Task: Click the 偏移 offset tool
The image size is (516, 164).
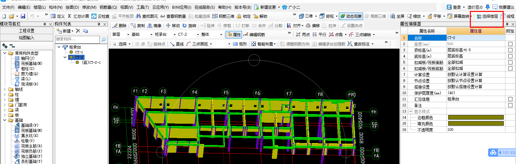Action: tap(313, 25)
